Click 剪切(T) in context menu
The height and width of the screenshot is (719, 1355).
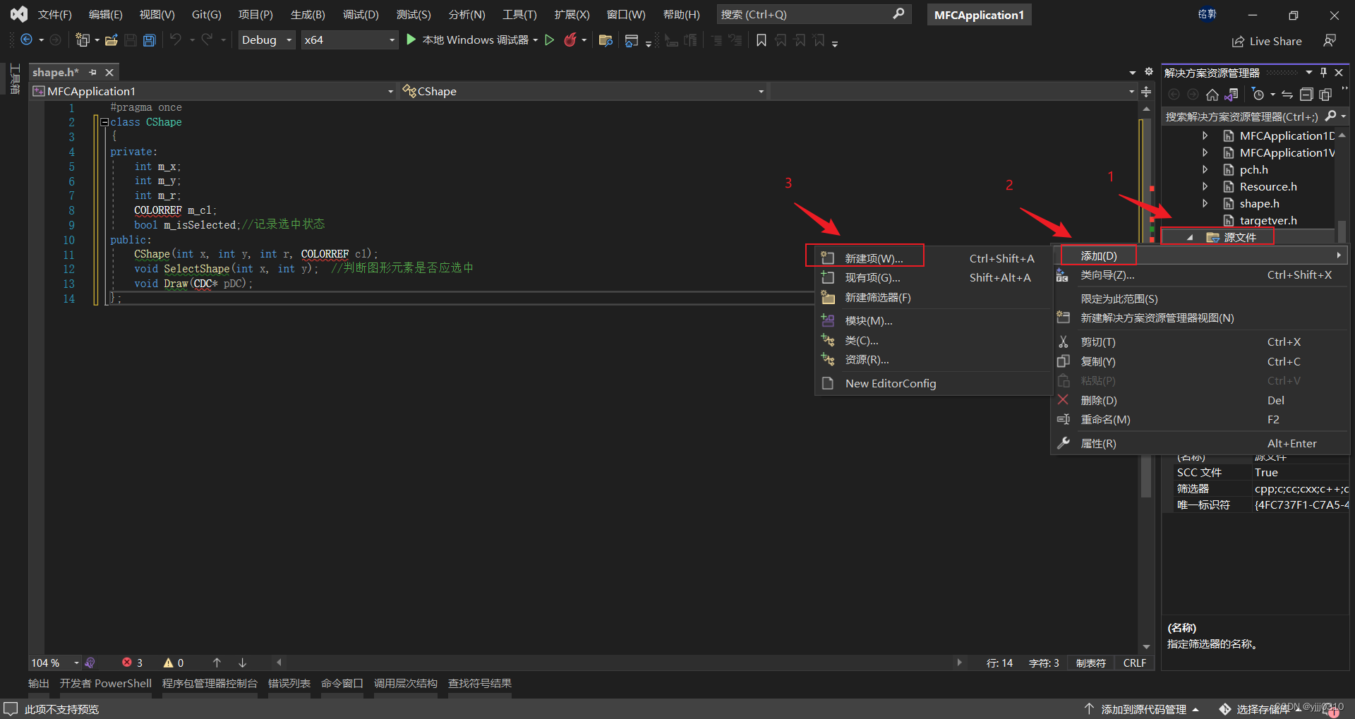click(x=1200, y=342)
